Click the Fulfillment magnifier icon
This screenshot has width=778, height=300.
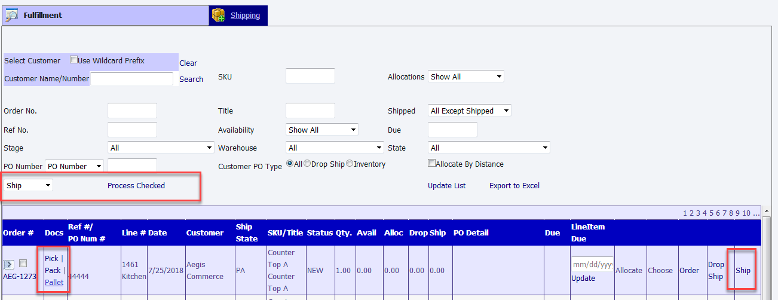pos(11,15)
